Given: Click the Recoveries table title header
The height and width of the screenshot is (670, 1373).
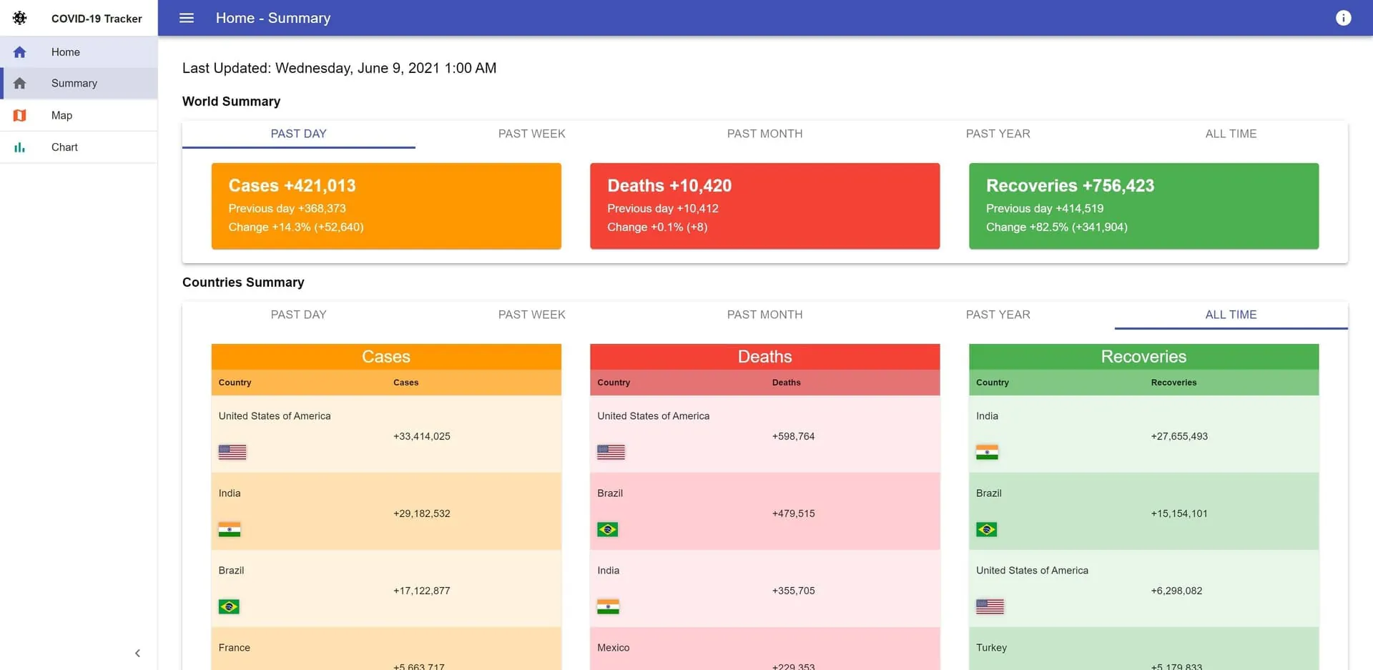Looking at the screenshot, I should (1144, 357).
